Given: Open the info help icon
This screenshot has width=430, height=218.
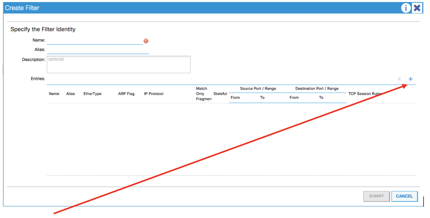Looking at the screenshot, I should point(406,8).
